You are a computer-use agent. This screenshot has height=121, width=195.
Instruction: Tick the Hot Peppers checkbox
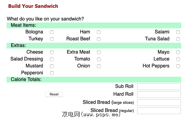pos(178,66)
